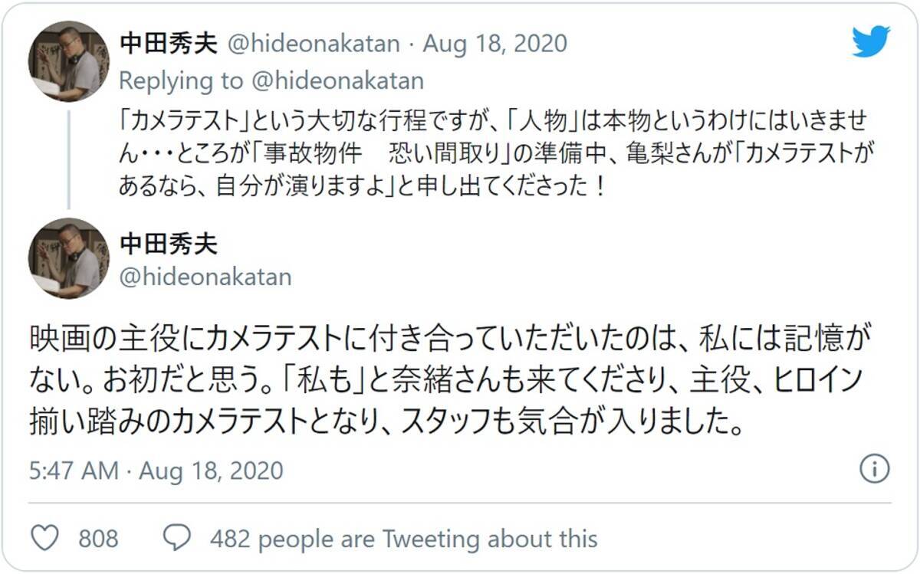Image resolution: width=920 pixels, height=574 pixels.
Task: Click @hideonakatan handle under the main tweet name
Action: (x=205, y=276)
